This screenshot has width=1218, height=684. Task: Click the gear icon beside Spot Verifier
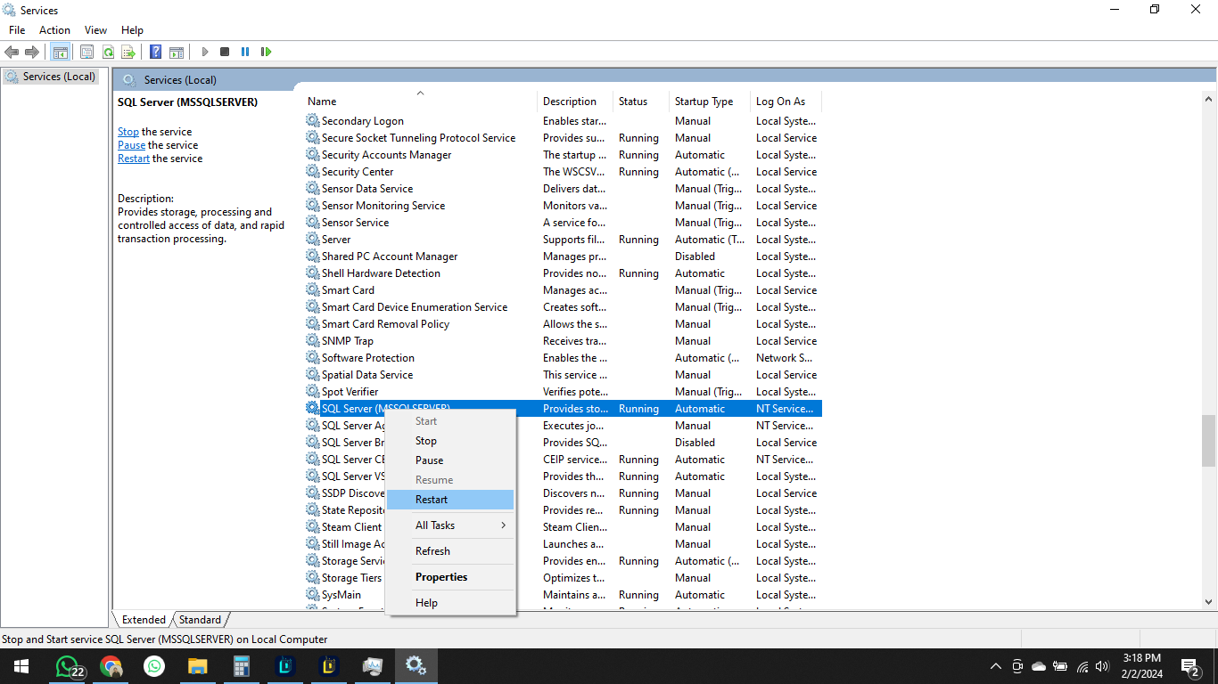[312, 391]
